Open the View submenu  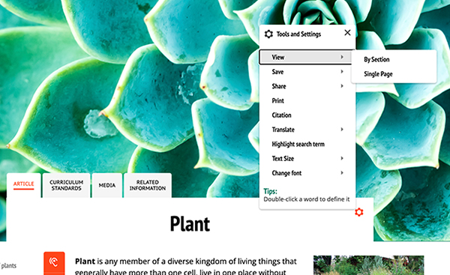(x=305, y=57)
